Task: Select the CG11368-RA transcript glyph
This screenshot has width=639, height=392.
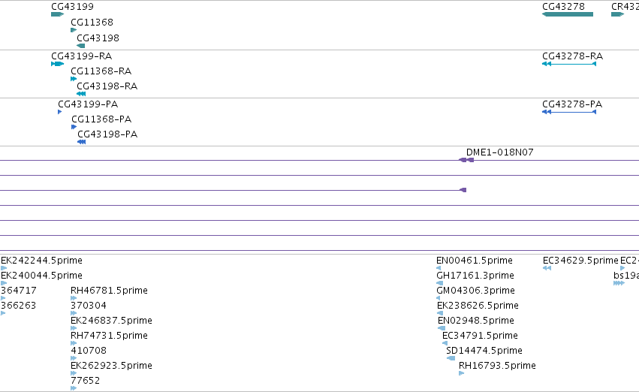Action: (74, 79)
